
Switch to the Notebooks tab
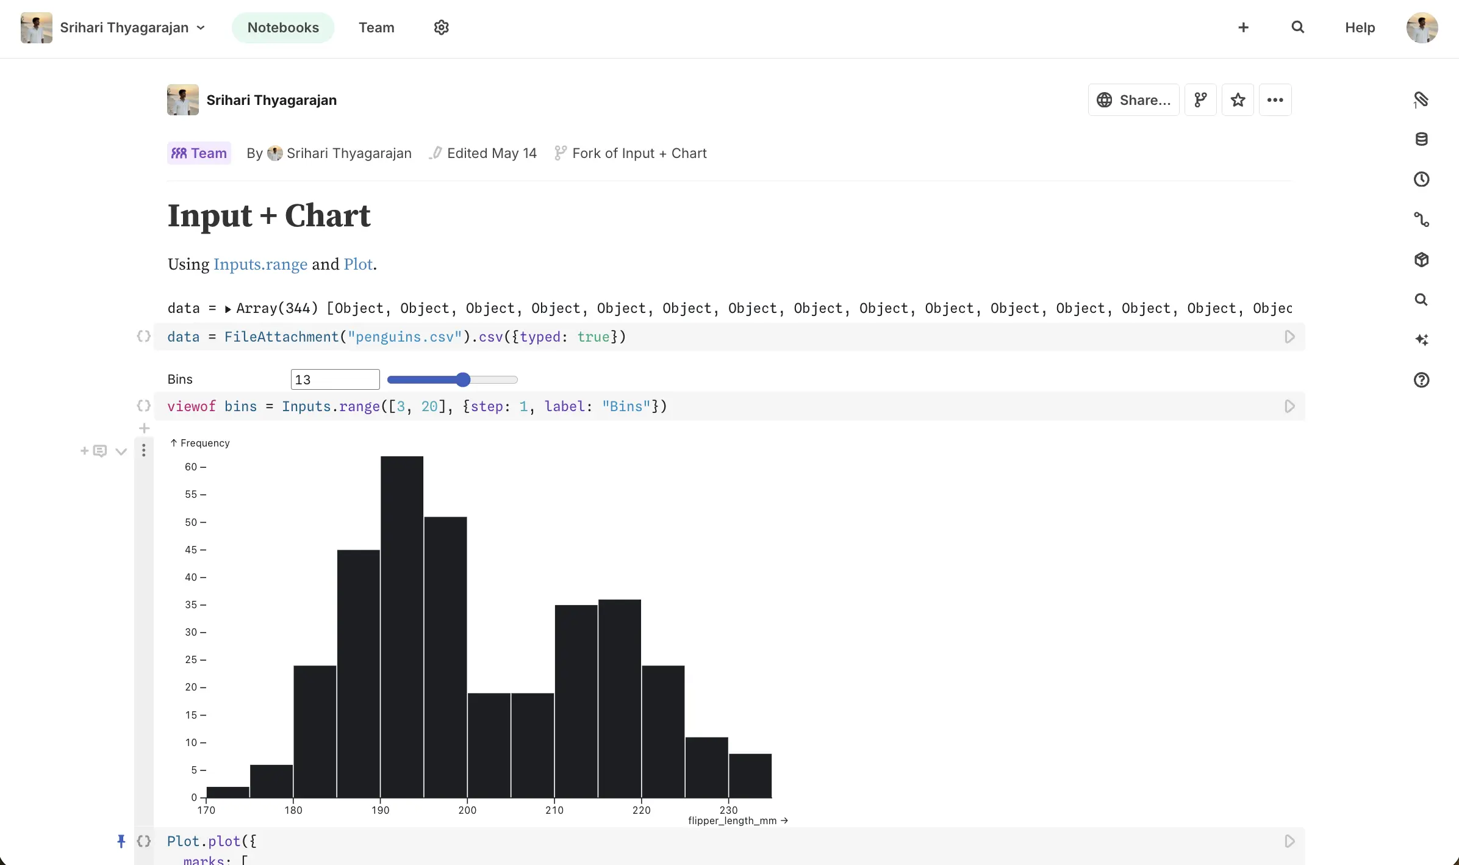283,27
